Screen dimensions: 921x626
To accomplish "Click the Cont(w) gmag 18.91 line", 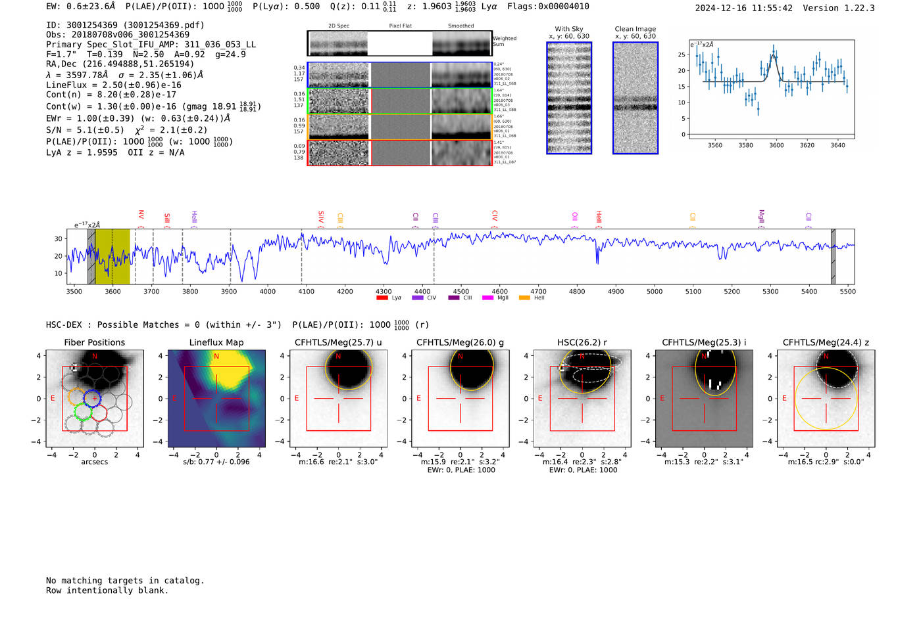I will pos(153,106).
